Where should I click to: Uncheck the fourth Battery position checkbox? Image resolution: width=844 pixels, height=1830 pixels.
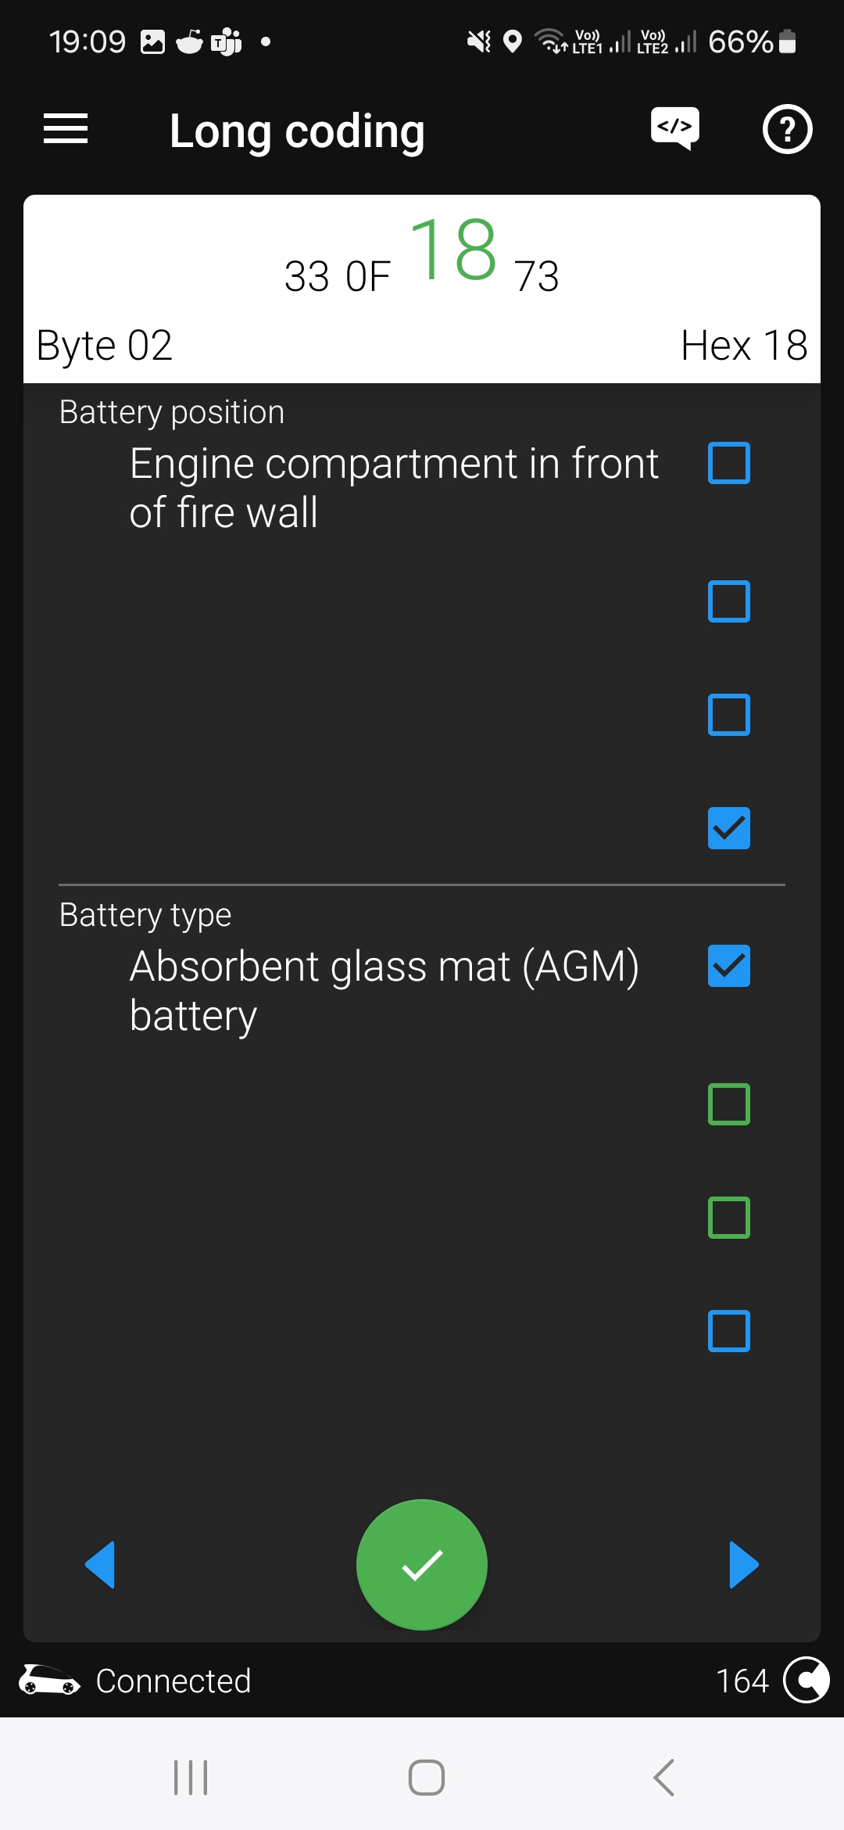point(728,828)
